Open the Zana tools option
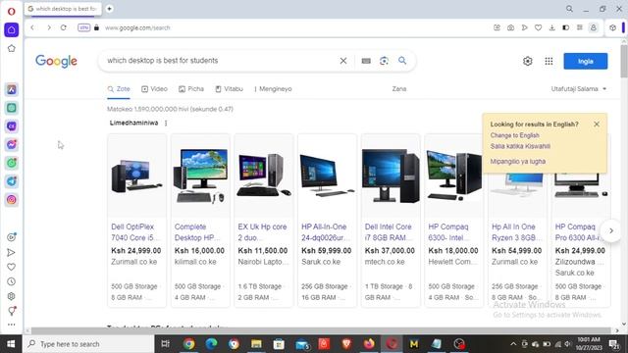Screen dimensions: 628x353 coord(399,89)
